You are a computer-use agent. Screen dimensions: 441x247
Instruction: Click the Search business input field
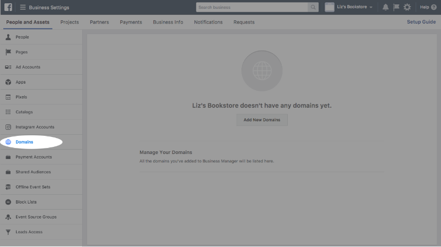pos(252,7)
